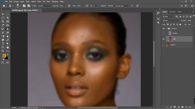Screen dimensions: 195x109
Task: Open the Sample Current Layer dropdown
Action: click(x=122, y=6)
